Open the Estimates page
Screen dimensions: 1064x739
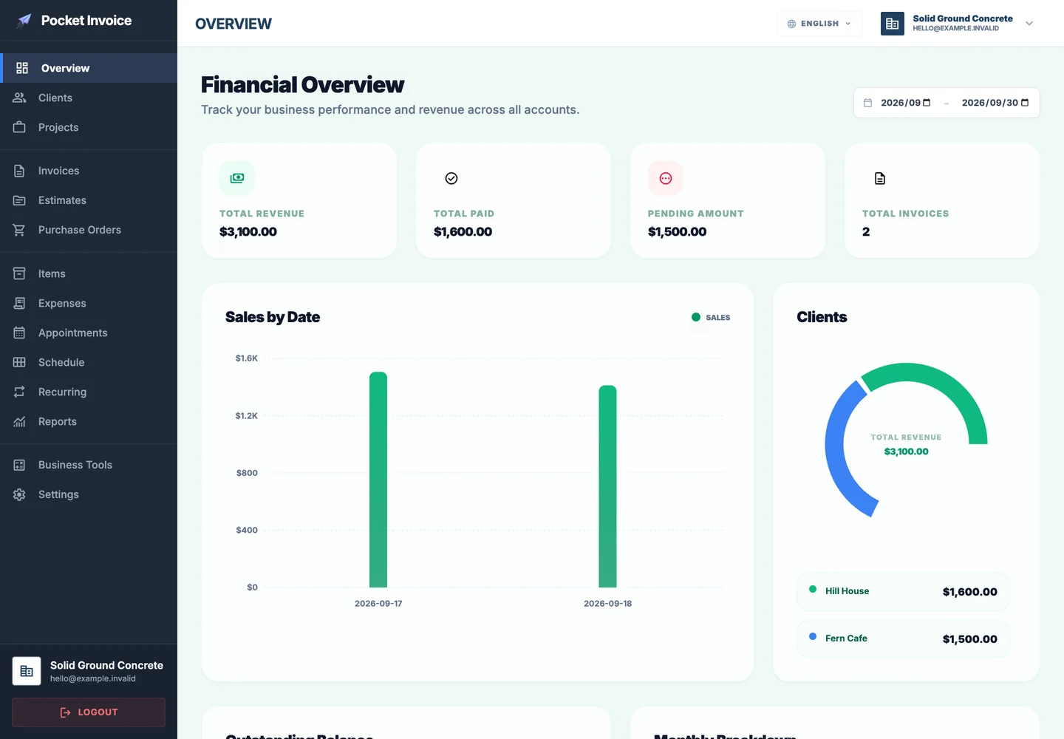[x=89, y=200]
